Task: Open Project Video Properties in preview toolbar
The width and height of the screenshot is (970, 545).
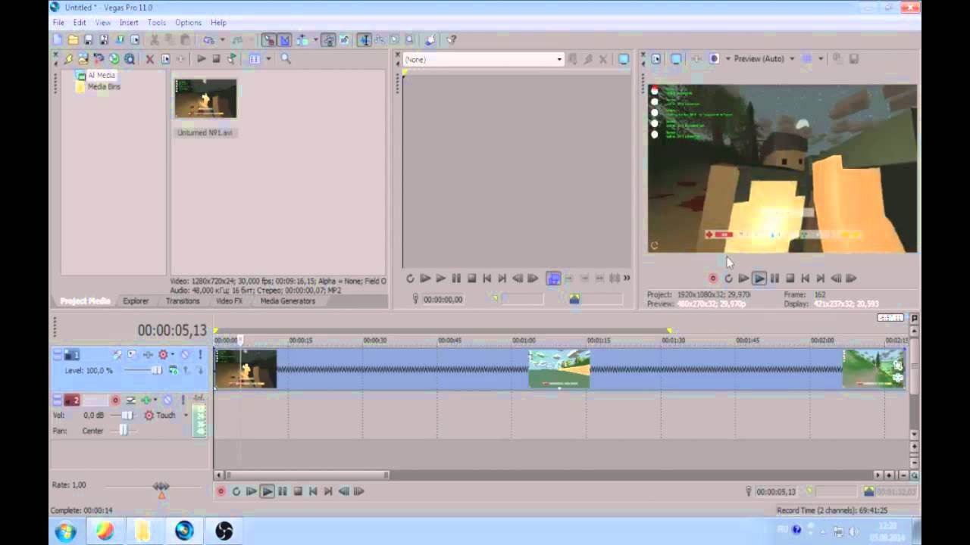Action: pyautogui.click(x=656, y=58)
